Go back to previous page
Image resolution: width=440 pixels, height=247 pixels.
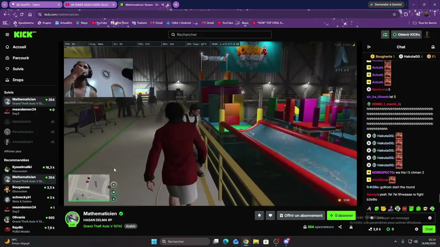click(x=5, y=14)
